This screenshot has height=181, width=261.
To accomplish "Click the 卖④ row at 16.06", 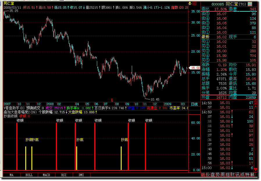I will click(x=229, y=19).
